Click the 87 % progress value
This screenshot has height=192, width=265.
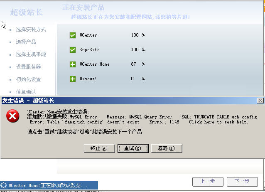138,64
